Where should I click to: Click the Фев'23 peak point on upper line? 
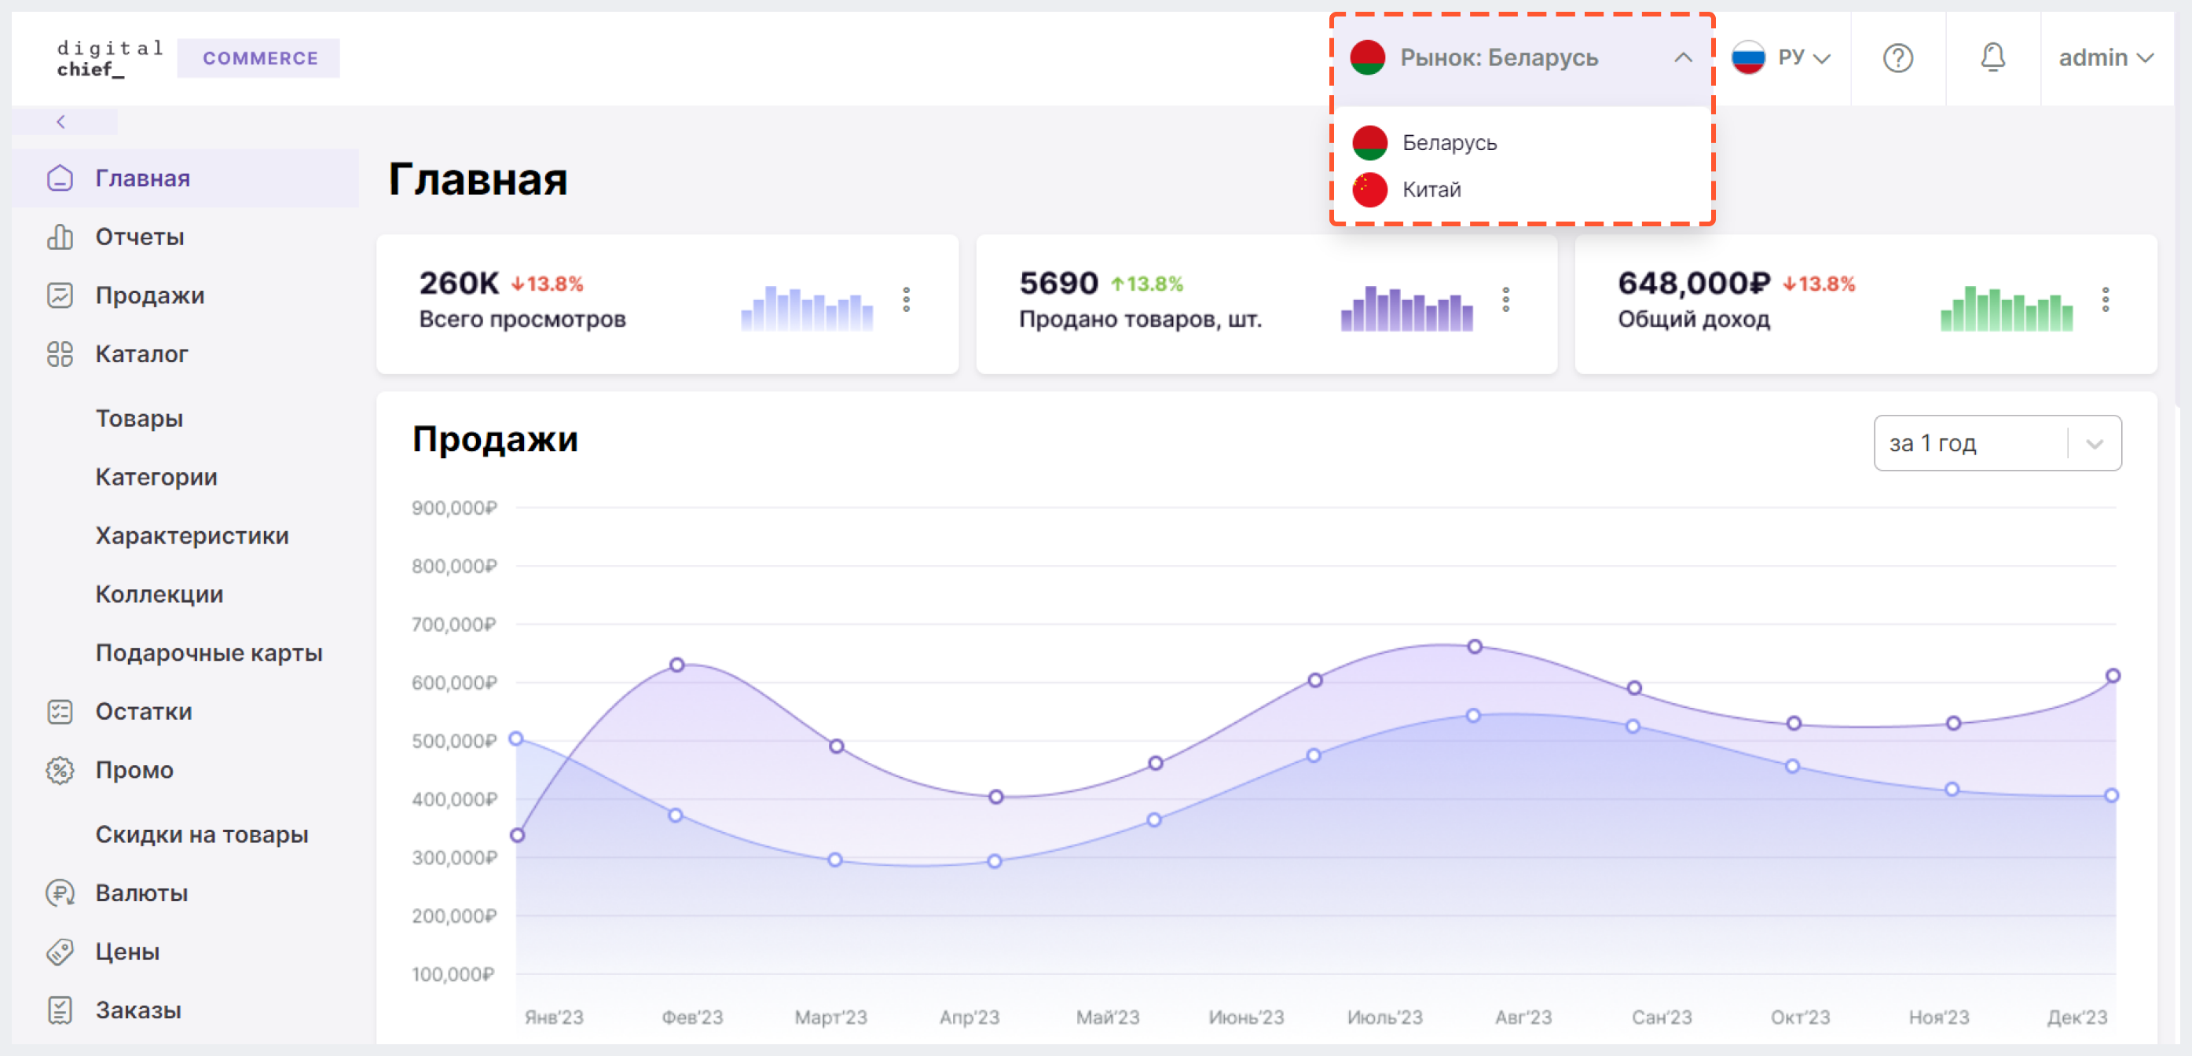point(676,665)
